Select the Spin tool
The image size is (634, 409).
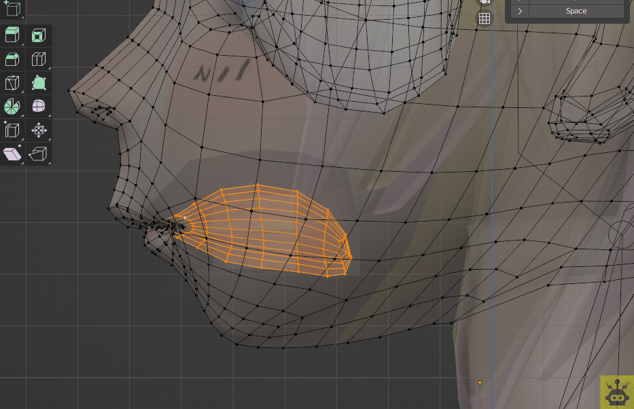pyautogui.click(x=12, y=107)
